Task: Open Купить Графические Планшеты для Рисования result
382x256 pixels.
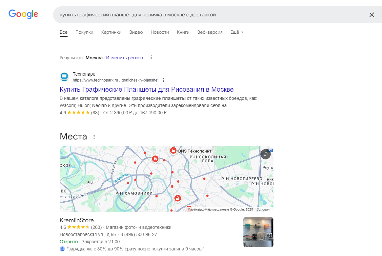Action: point(147,89)
